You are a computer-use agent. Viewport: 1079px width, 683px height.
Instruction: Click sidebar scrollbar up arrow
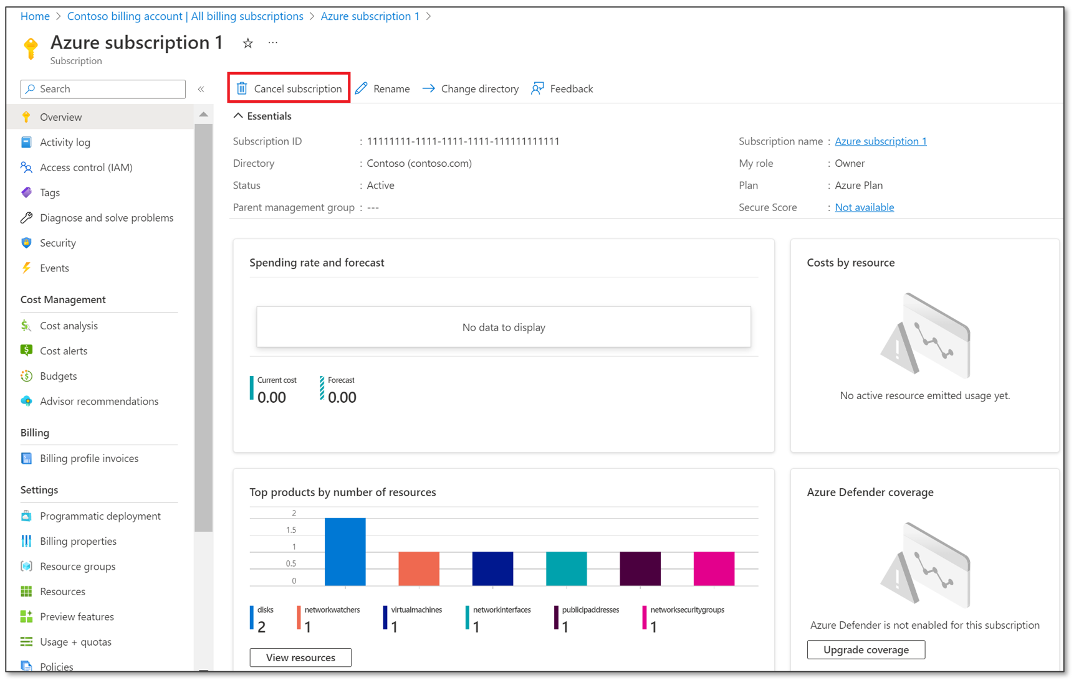203,115
